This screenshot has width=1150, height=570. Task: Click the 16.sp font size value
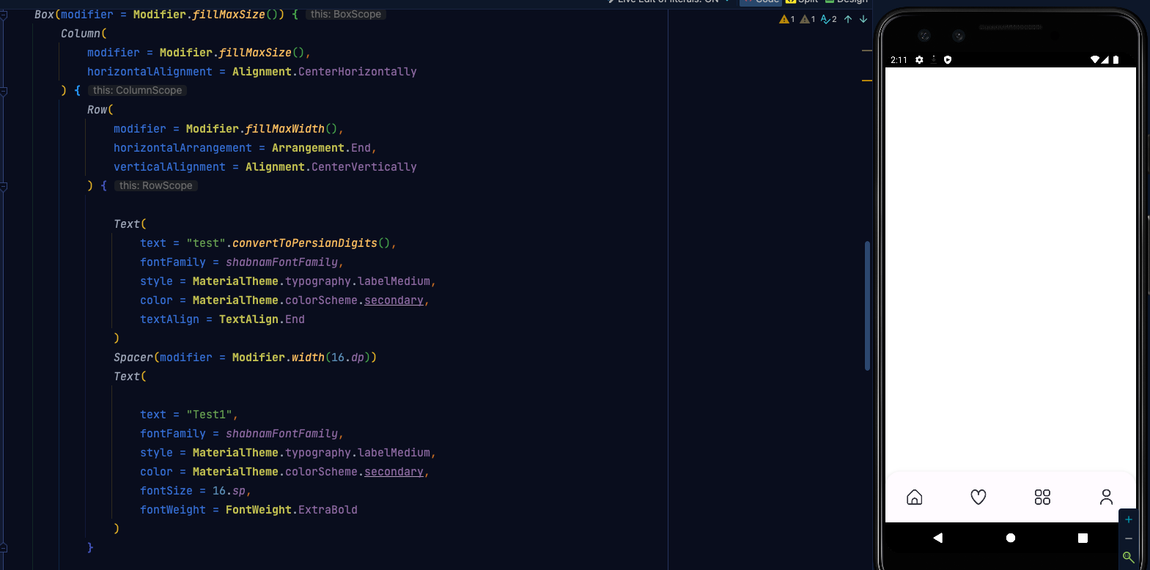[229, 491]
